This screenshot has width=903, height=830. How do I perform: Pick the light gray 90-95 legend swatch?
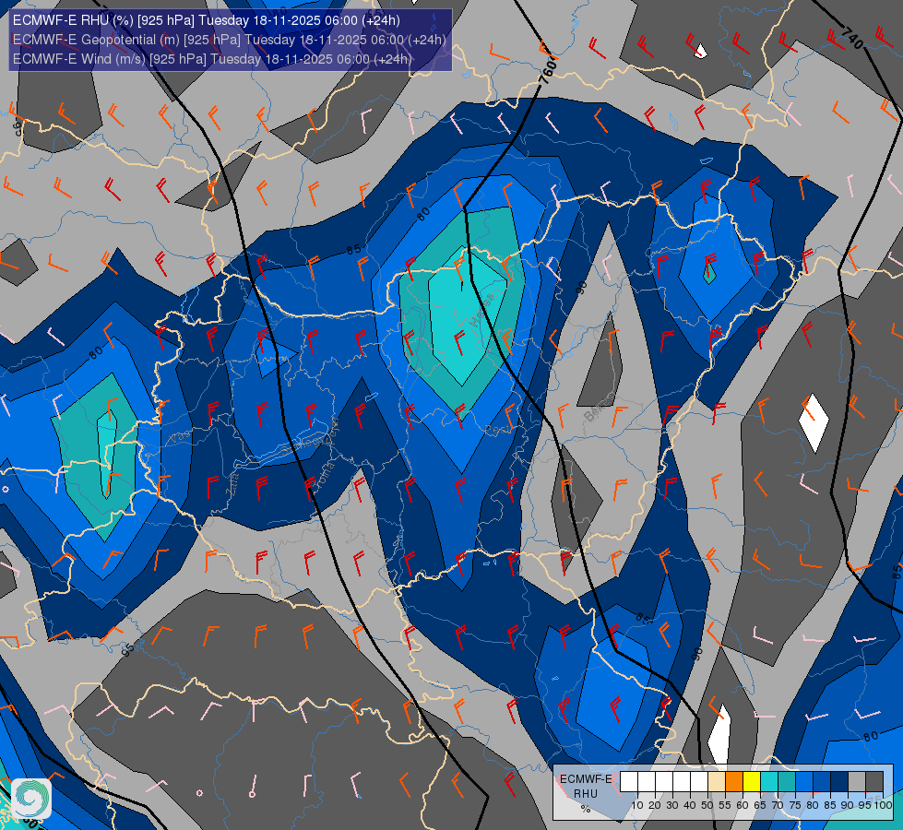pos(857,781)
